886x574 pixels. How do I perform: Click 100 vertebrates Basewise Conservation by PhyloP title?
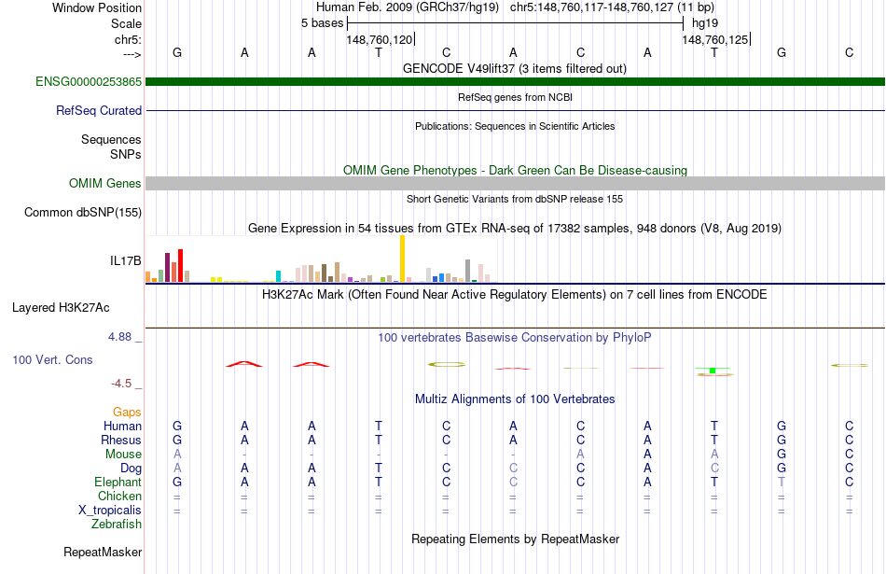[515, 338]
